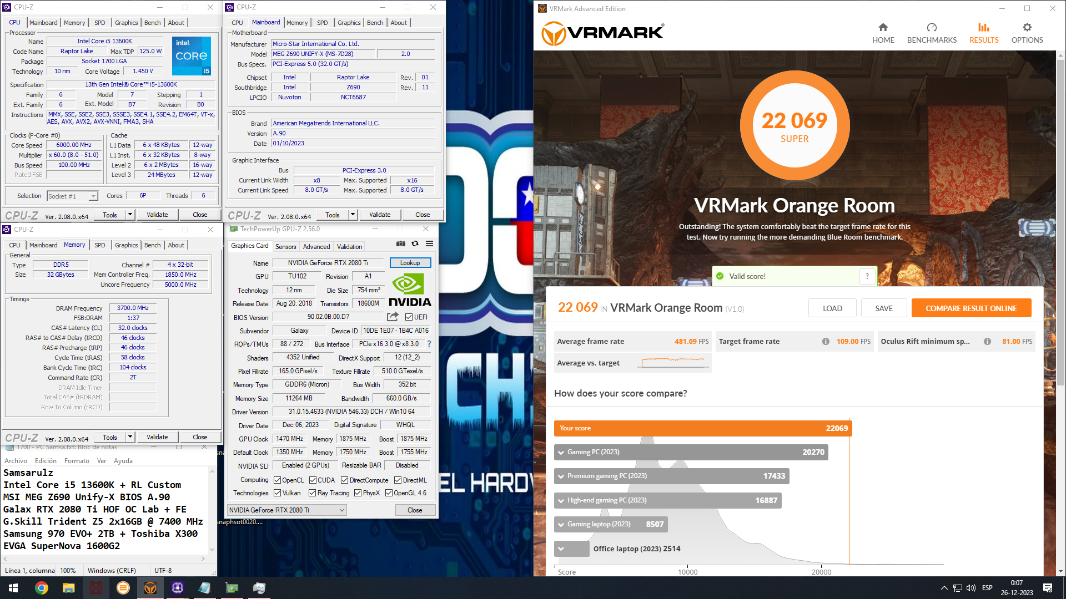Screen dimensions: 1066x599
Task: Open the Formato menu in Notepad
Action: [77, 461]
